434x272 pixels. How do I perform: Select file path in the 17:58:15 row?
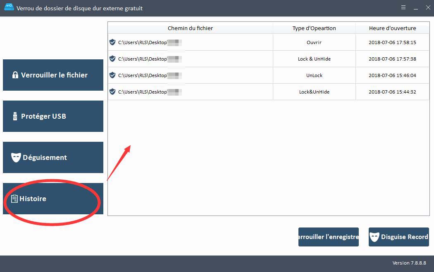coord(150,42)
